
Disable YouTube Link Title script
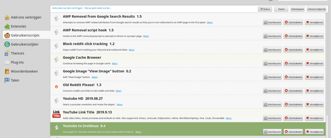[293, 118]
